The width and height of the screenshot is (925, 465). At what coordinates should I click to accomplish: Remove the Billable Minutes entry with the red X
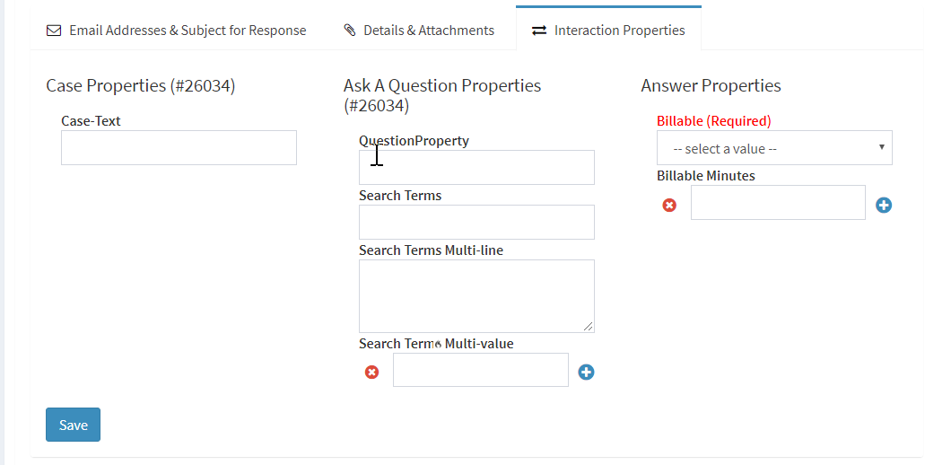pyautogui.click(x=669, y=205)
